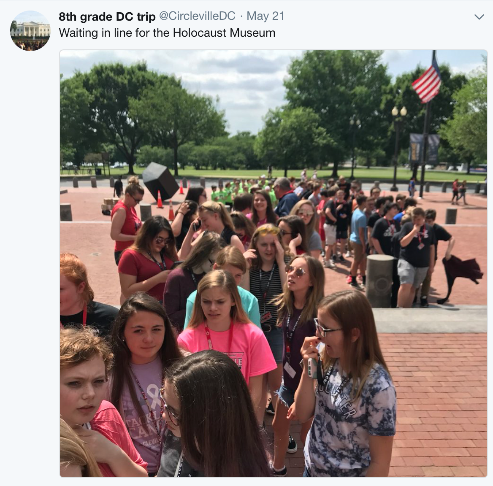The image size is (493, 486).
Task: Click the dark banner hanging by the flagpole
Action: coord(424,148)
